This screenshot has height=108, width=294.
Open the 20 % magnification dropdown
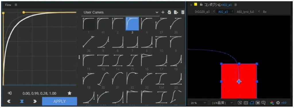coord(198,103)
